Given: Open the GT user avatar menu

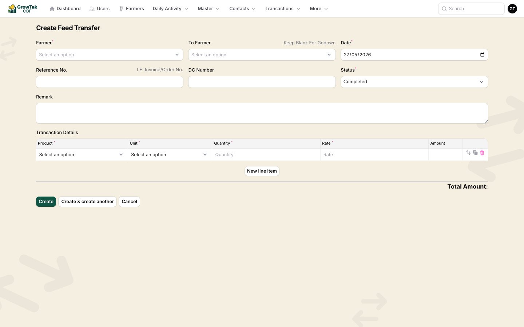Looking at the screenshot, I should [512, 9].
